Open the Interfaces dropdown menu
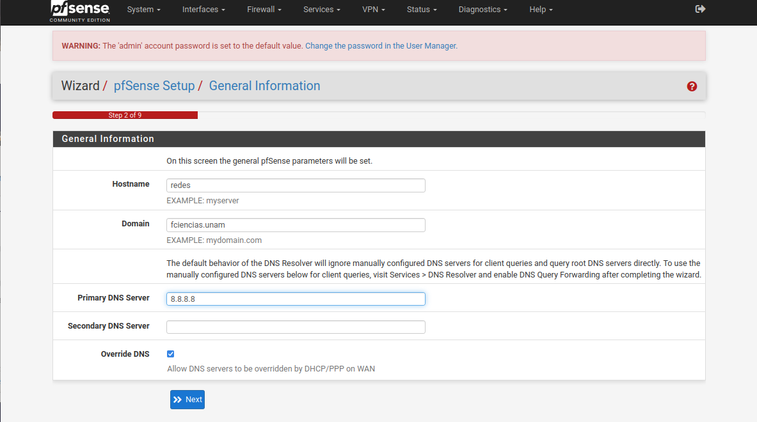The height and width of the screenshot is (422, 757). coord(203,10)
